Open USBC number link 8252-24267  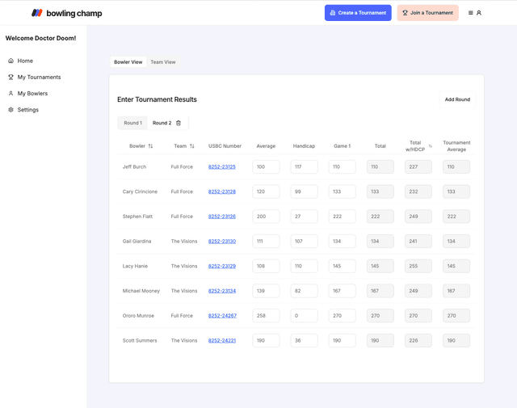[222, 316]
